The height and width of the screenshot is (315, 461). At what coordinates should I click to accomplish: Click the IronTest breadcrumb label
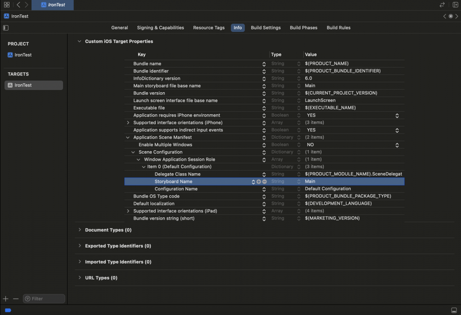click(x=20, y=16)
